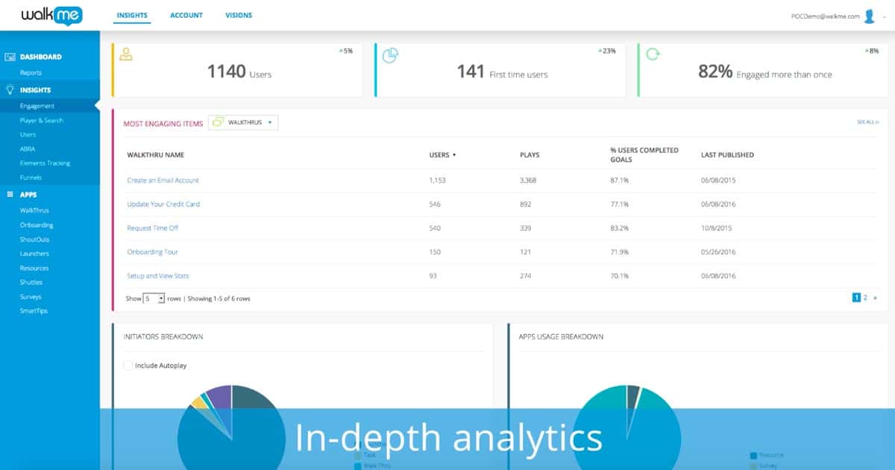Click the 06/08/2015 published date
The width and height of the screenshot is (895, 470).
coord(718,181)
